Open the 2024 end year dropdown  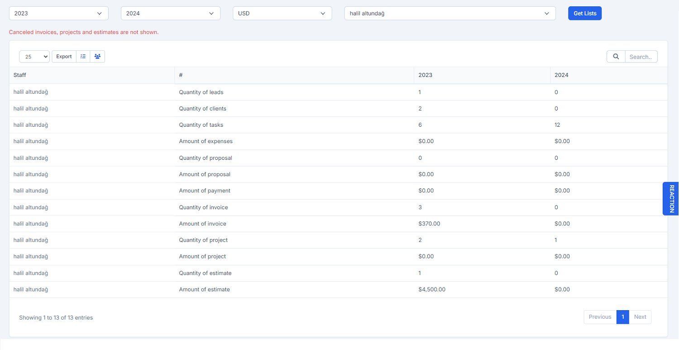171,13
